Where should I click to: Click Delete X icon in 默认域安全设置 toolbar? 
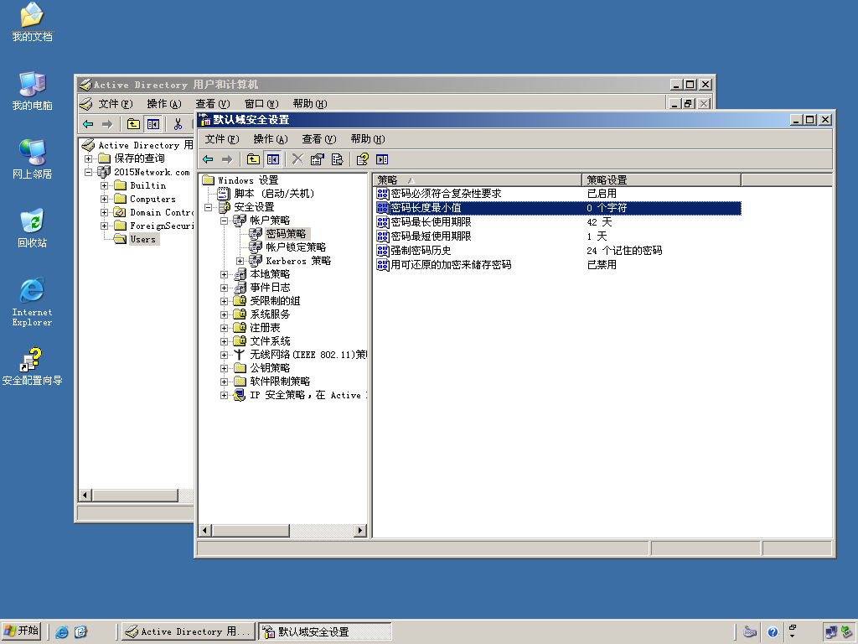click(x=297, y=159)
